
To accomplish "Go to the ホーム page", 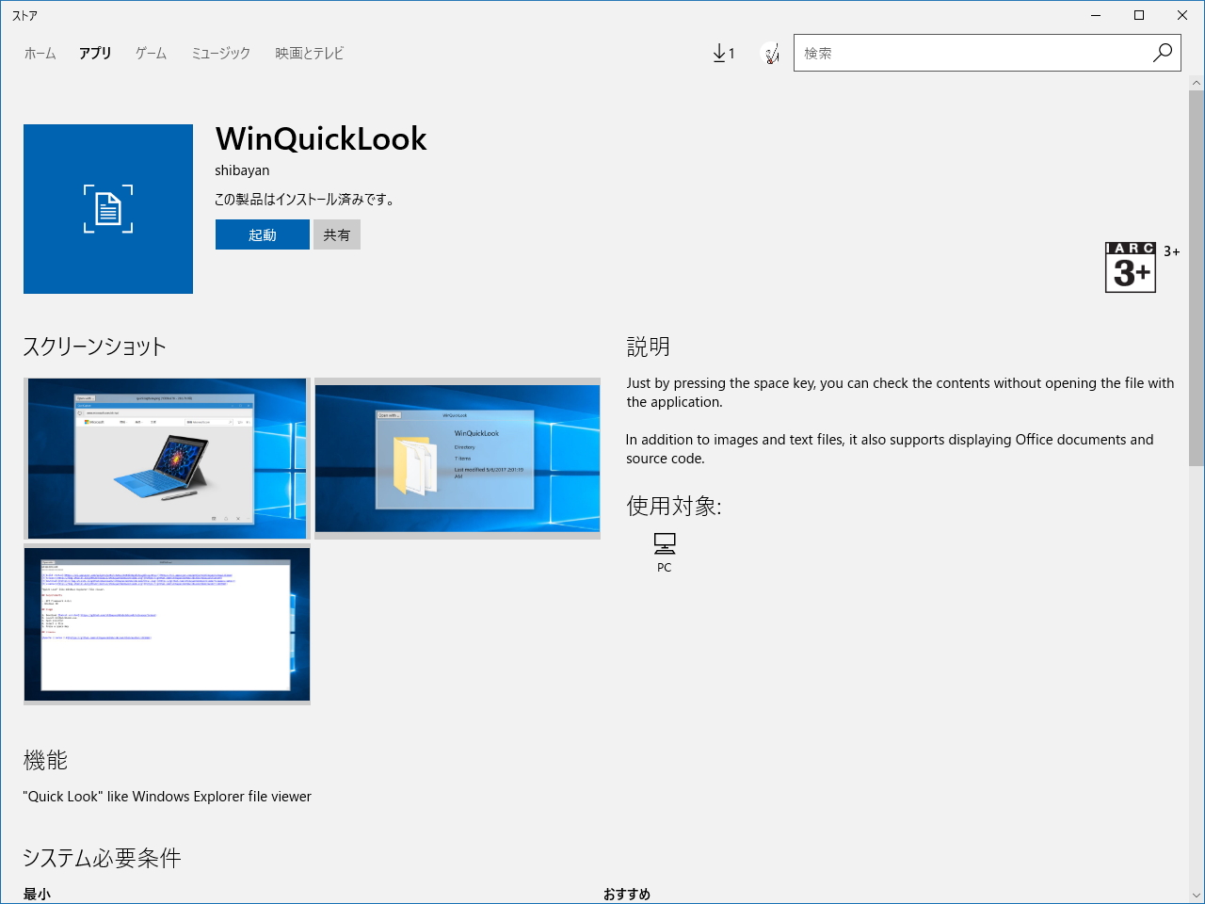I will [x=40, y=53].
